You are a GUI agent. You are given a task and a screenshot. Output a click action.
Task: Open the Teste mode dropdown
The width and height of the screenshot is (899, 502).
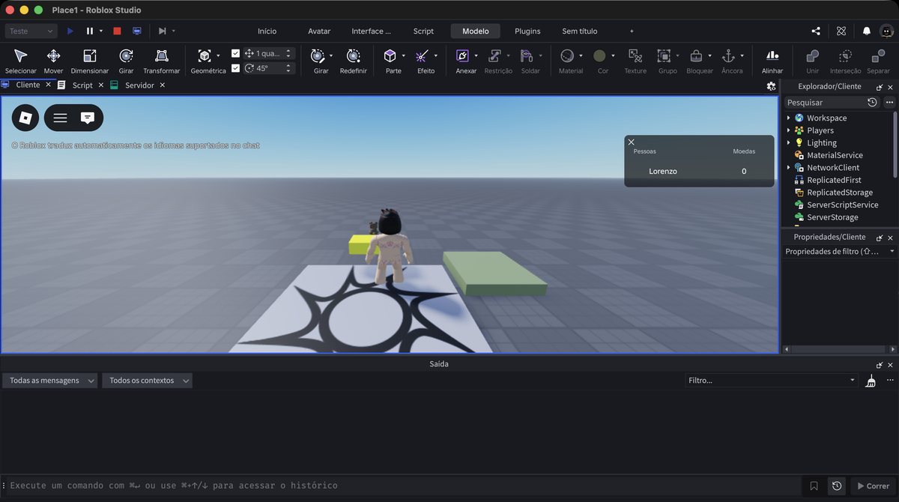(x=31, y=31)
